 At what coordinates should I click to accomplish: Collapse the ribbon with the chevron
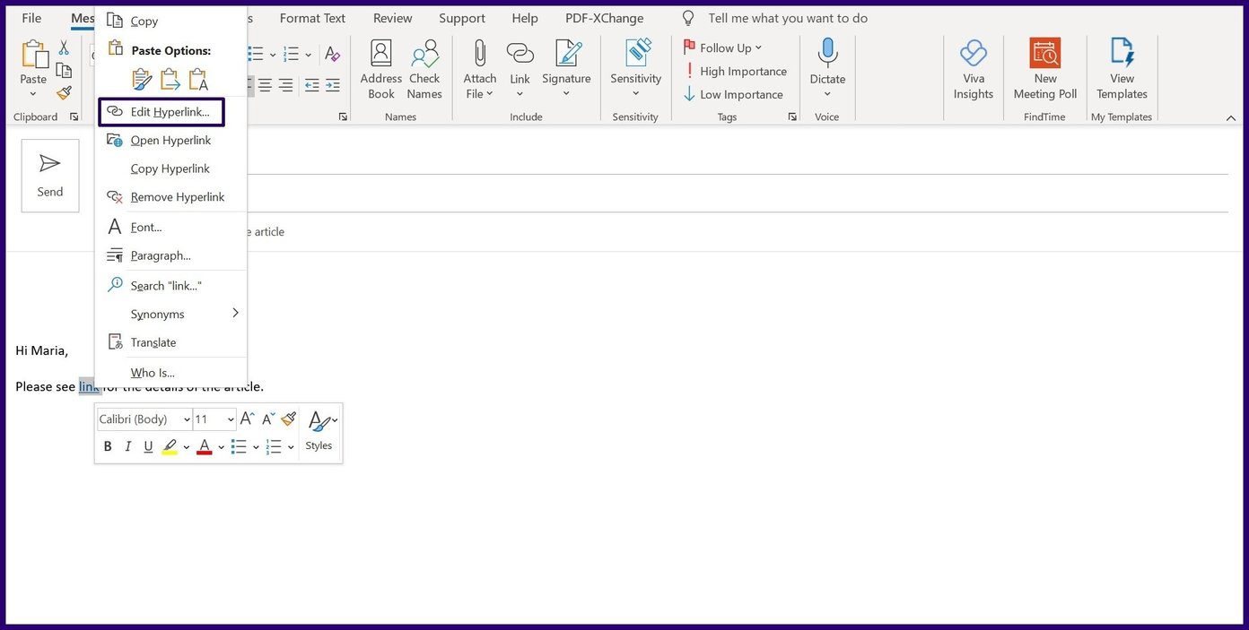click(x=1229, y=117)
